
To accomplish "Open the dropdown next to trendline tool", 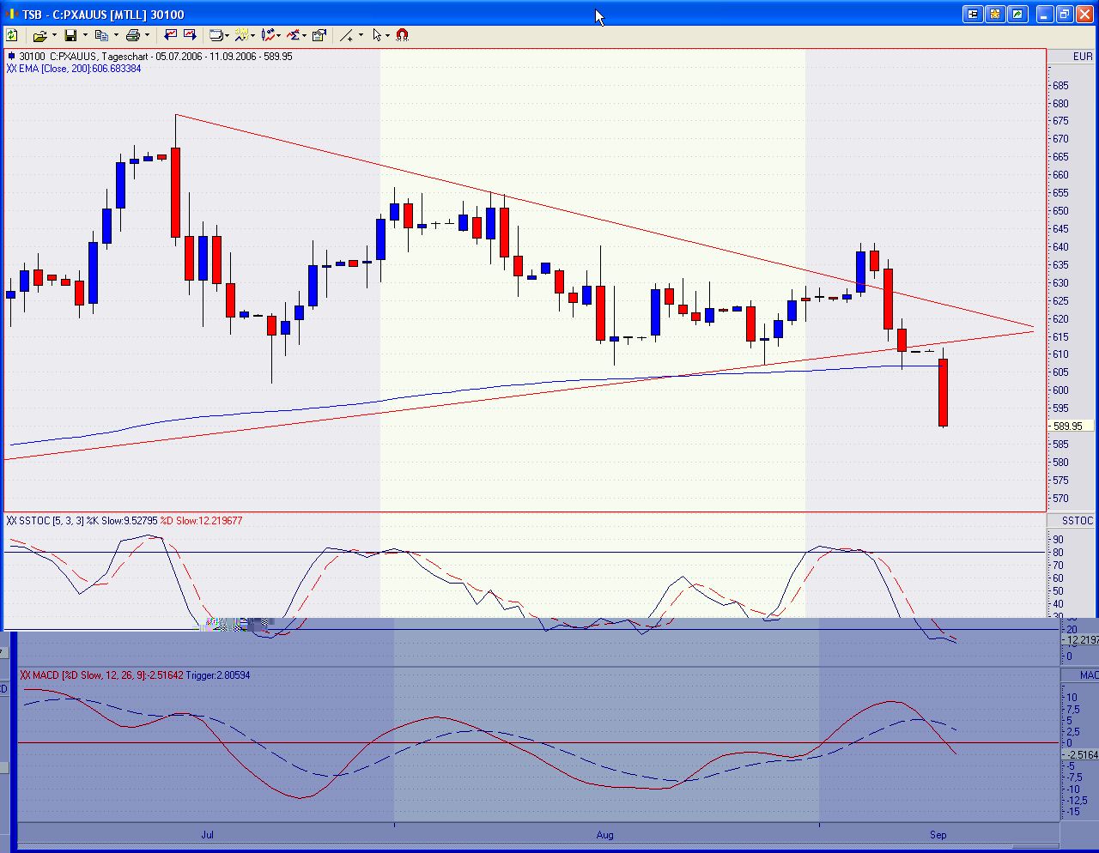I will [x=361, y=35].
